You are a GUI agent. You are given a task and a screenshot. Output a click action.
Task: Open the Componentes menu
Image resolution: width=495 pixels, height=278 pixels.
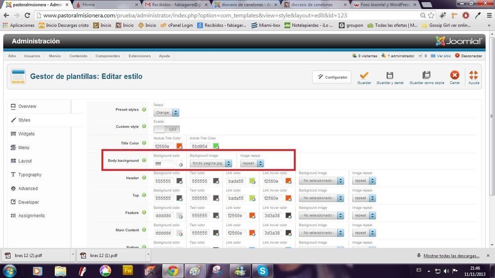point(108,56)
